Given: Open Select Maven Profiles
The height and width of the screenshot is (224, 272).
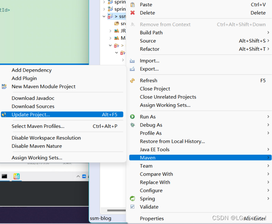Looking at the screenshot, I should coord(62,126).
